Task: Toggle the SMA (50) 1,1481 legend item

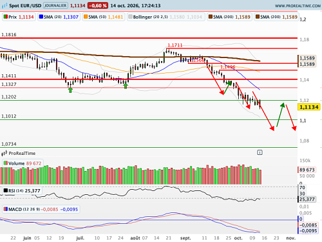Action: click(103, 17)
